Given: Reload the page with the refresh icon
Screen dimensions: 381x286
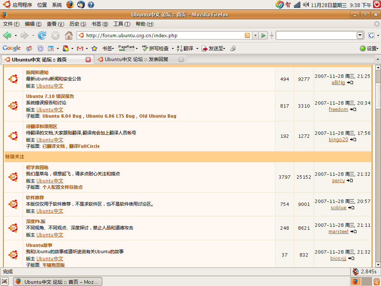Looking at the screenshot, I should coord(42,35).
